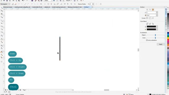Screen dimensions: 169x95
Task: Switch to the Untitled-1 document tab
Action: [x=87, y=7]
